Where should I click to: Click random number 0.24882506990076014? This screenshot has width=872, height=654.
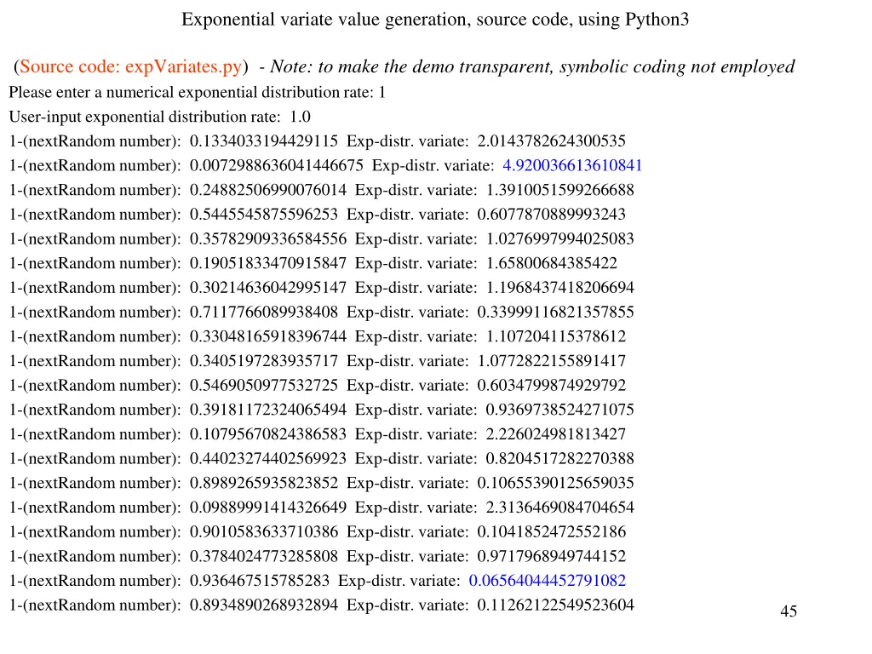pos(268,190)
